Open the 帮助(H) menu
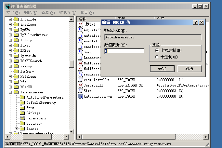Screen dimensions: 222x148 (87, 13)
